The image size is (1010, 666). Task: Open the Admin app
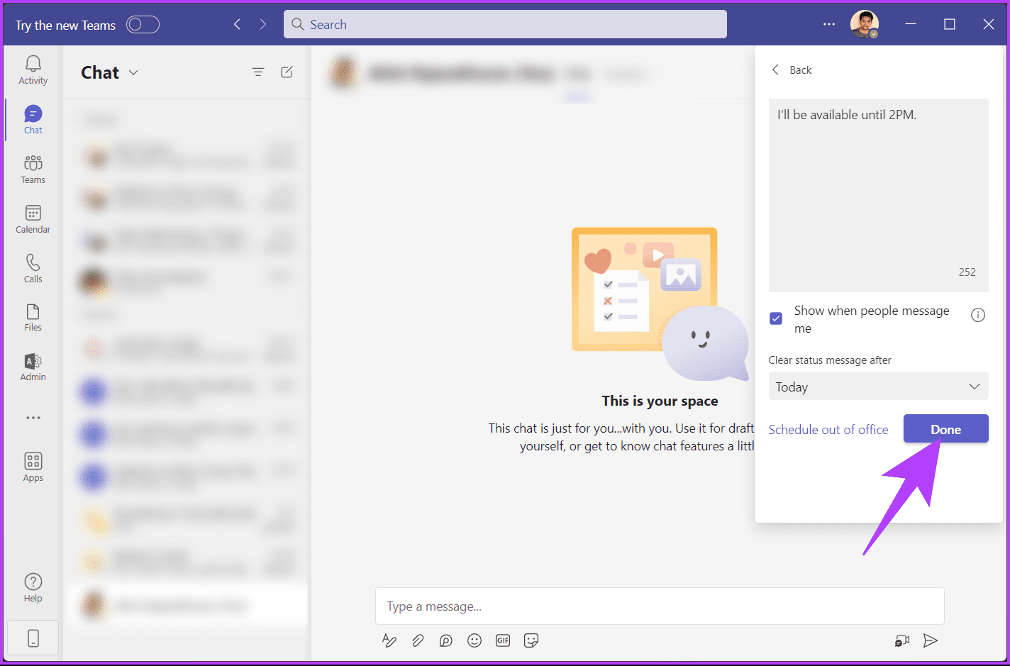click(x=33, y=367)
